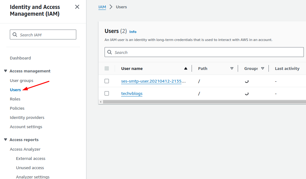The width and height of the screenshot is (306, 179).
Task: Check the checkbox for ses-smtp-user
Action: [x=107, y=81]
